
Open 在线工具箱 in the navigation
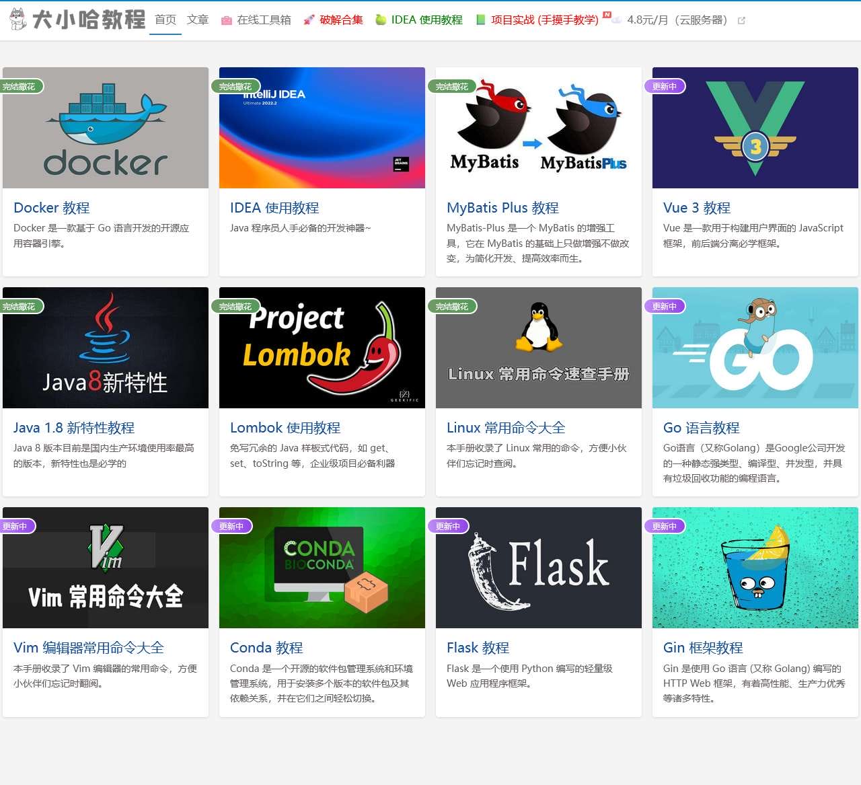click(264, 20)
